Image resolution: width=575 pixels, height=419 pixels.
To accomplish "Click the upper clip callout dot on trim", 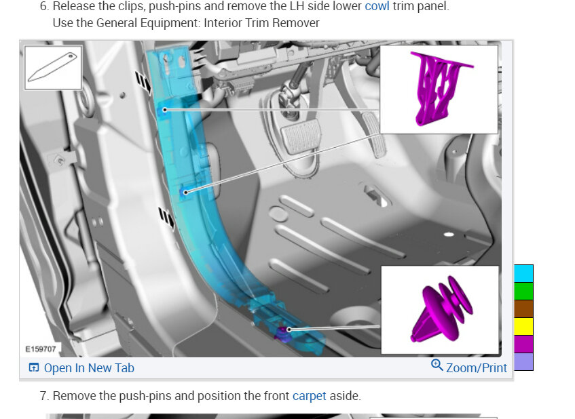I will click(x=165, y=110).
